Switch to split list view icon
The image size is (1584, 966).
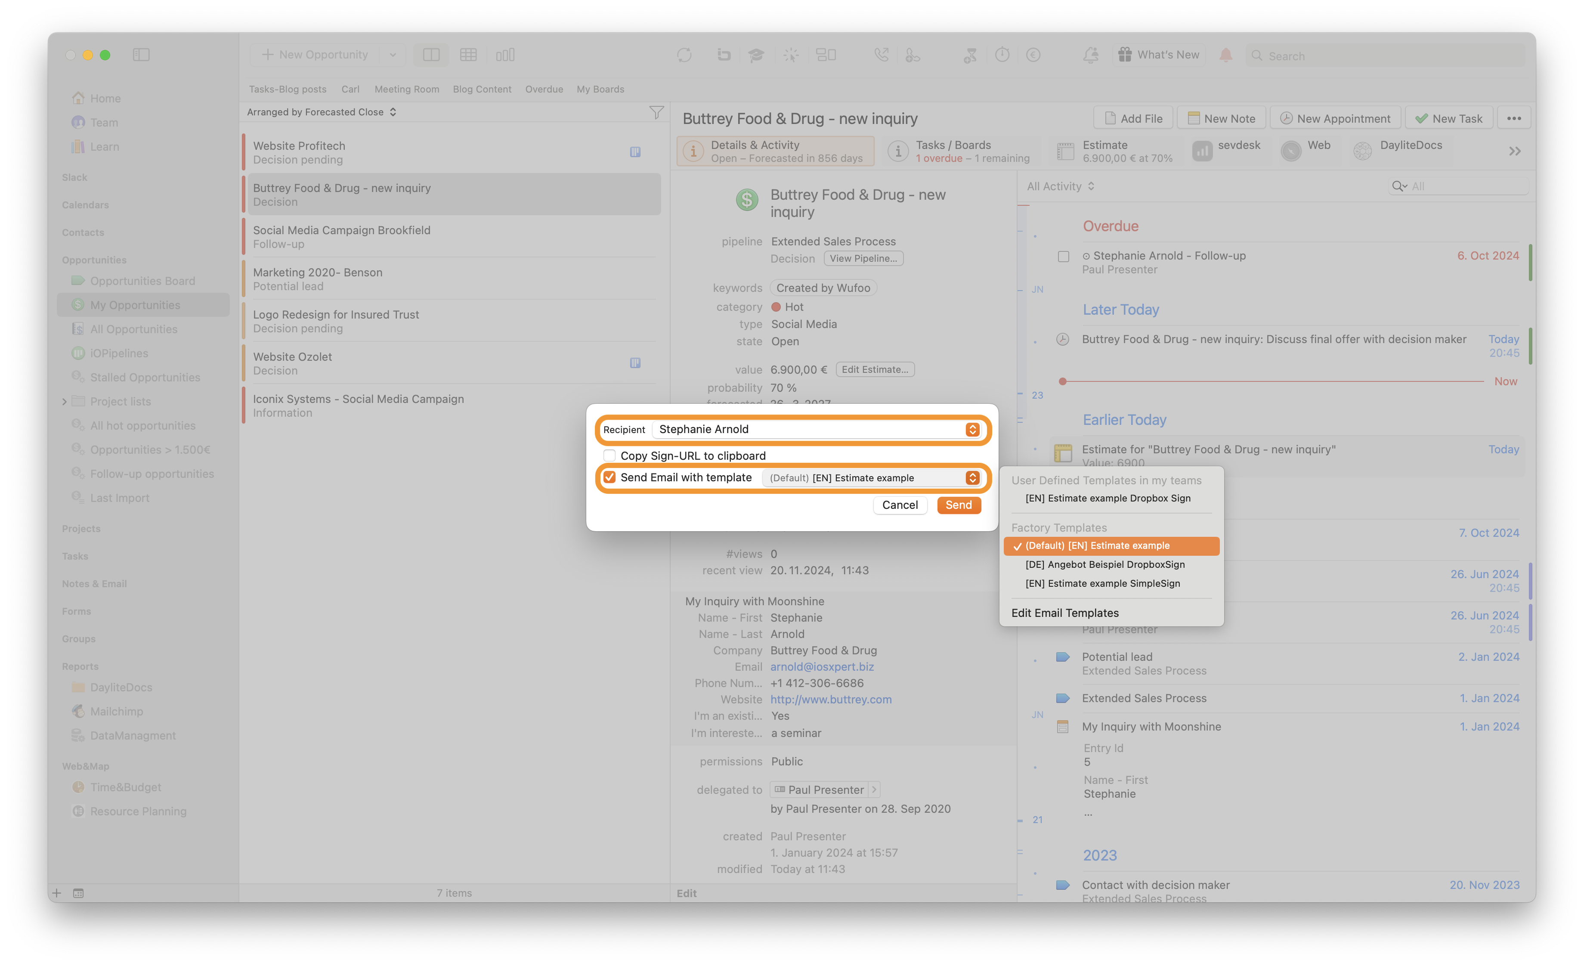tap(431, 55)
